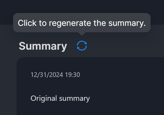Select the summary card containing the timestamp

click(90, 86)
